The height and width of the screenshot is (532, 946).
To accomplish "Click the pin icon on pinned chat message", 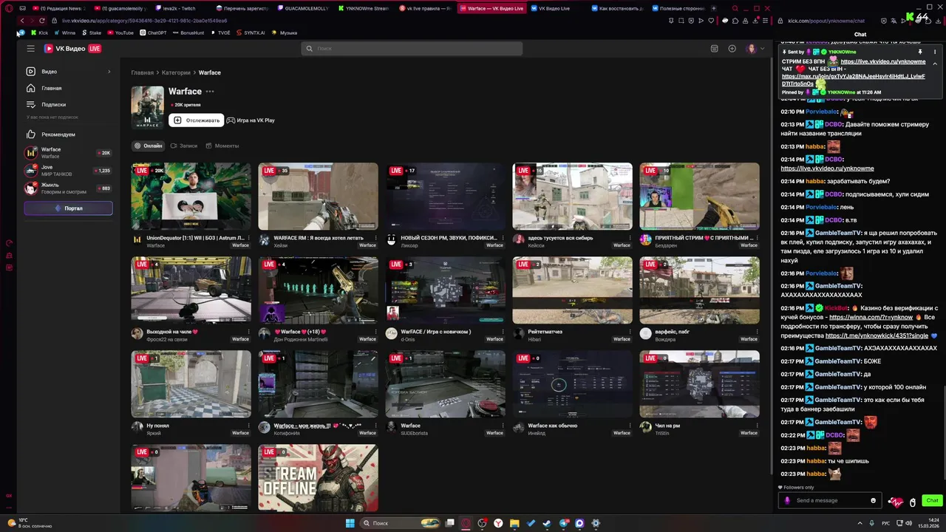I will pos(920,52).
